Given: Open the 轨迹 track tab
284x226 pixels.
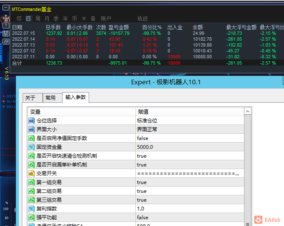Looking at the screenshot, I should tap(142, 18).
